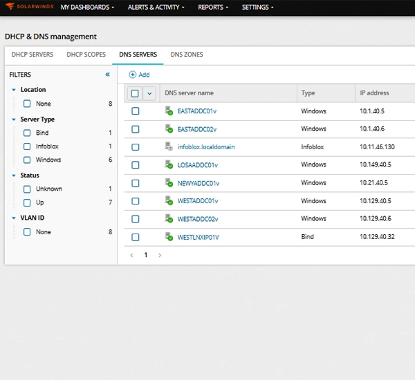Enable the Bind server type filter
This screenshot has height=380, width=415.
27,133
